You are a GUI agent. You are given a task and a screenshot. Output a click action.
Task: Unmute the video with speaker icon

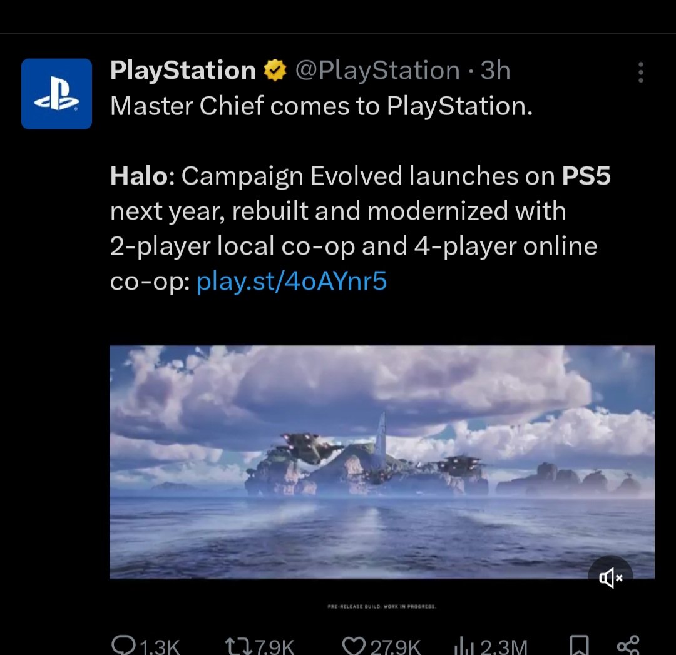pos(610,577)
